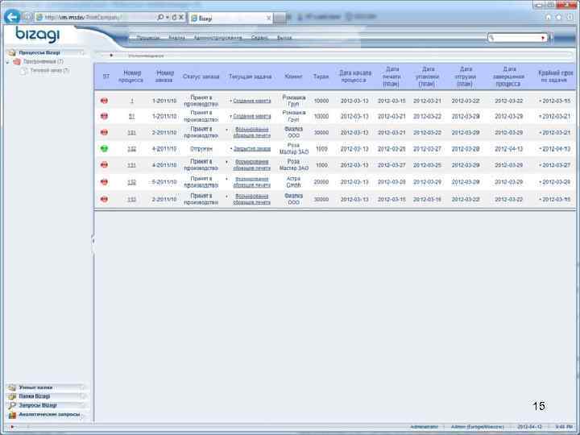Open the Анализ menu
Image resolution: width=580 pixels, height=435 pixels.
click(176, 38)
